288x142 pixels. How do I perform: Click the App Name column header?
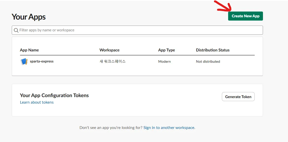29,50
